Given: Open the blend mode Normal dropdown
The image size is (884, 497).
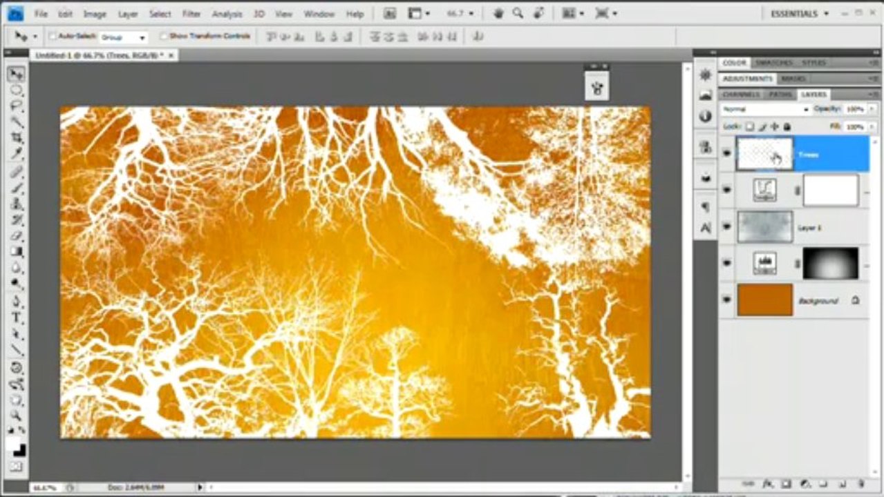Looking at the screenshot, I should 766,110.
